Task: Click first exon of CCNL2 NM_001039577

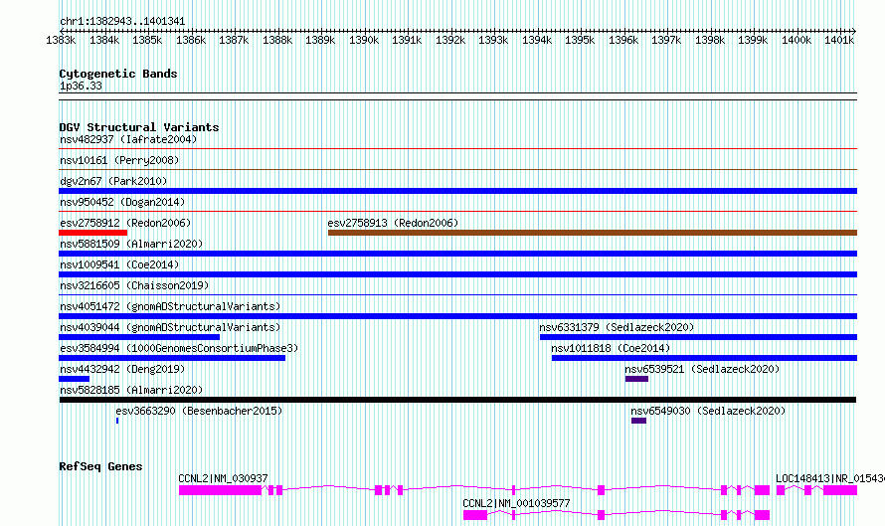Action: (475, 515)
